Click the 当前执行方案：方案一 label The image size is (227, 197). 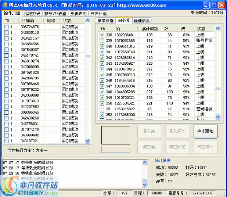pos(27,150)
